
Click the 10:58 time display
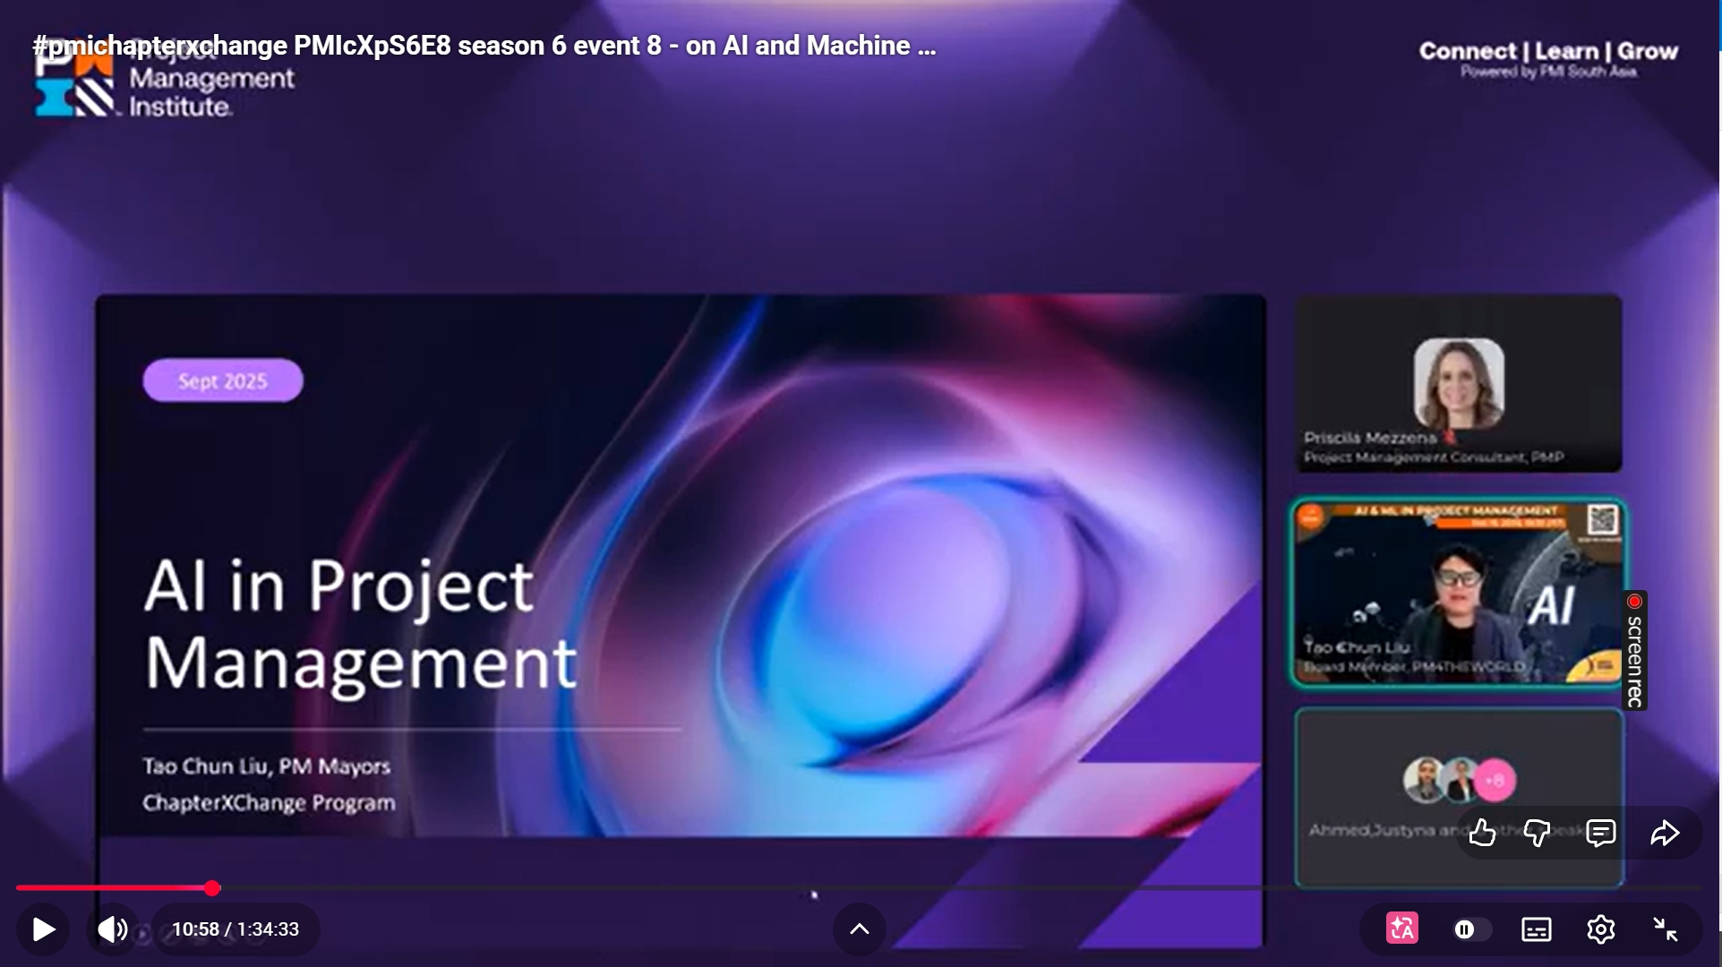pyautogui.click(x=236, y=929)
